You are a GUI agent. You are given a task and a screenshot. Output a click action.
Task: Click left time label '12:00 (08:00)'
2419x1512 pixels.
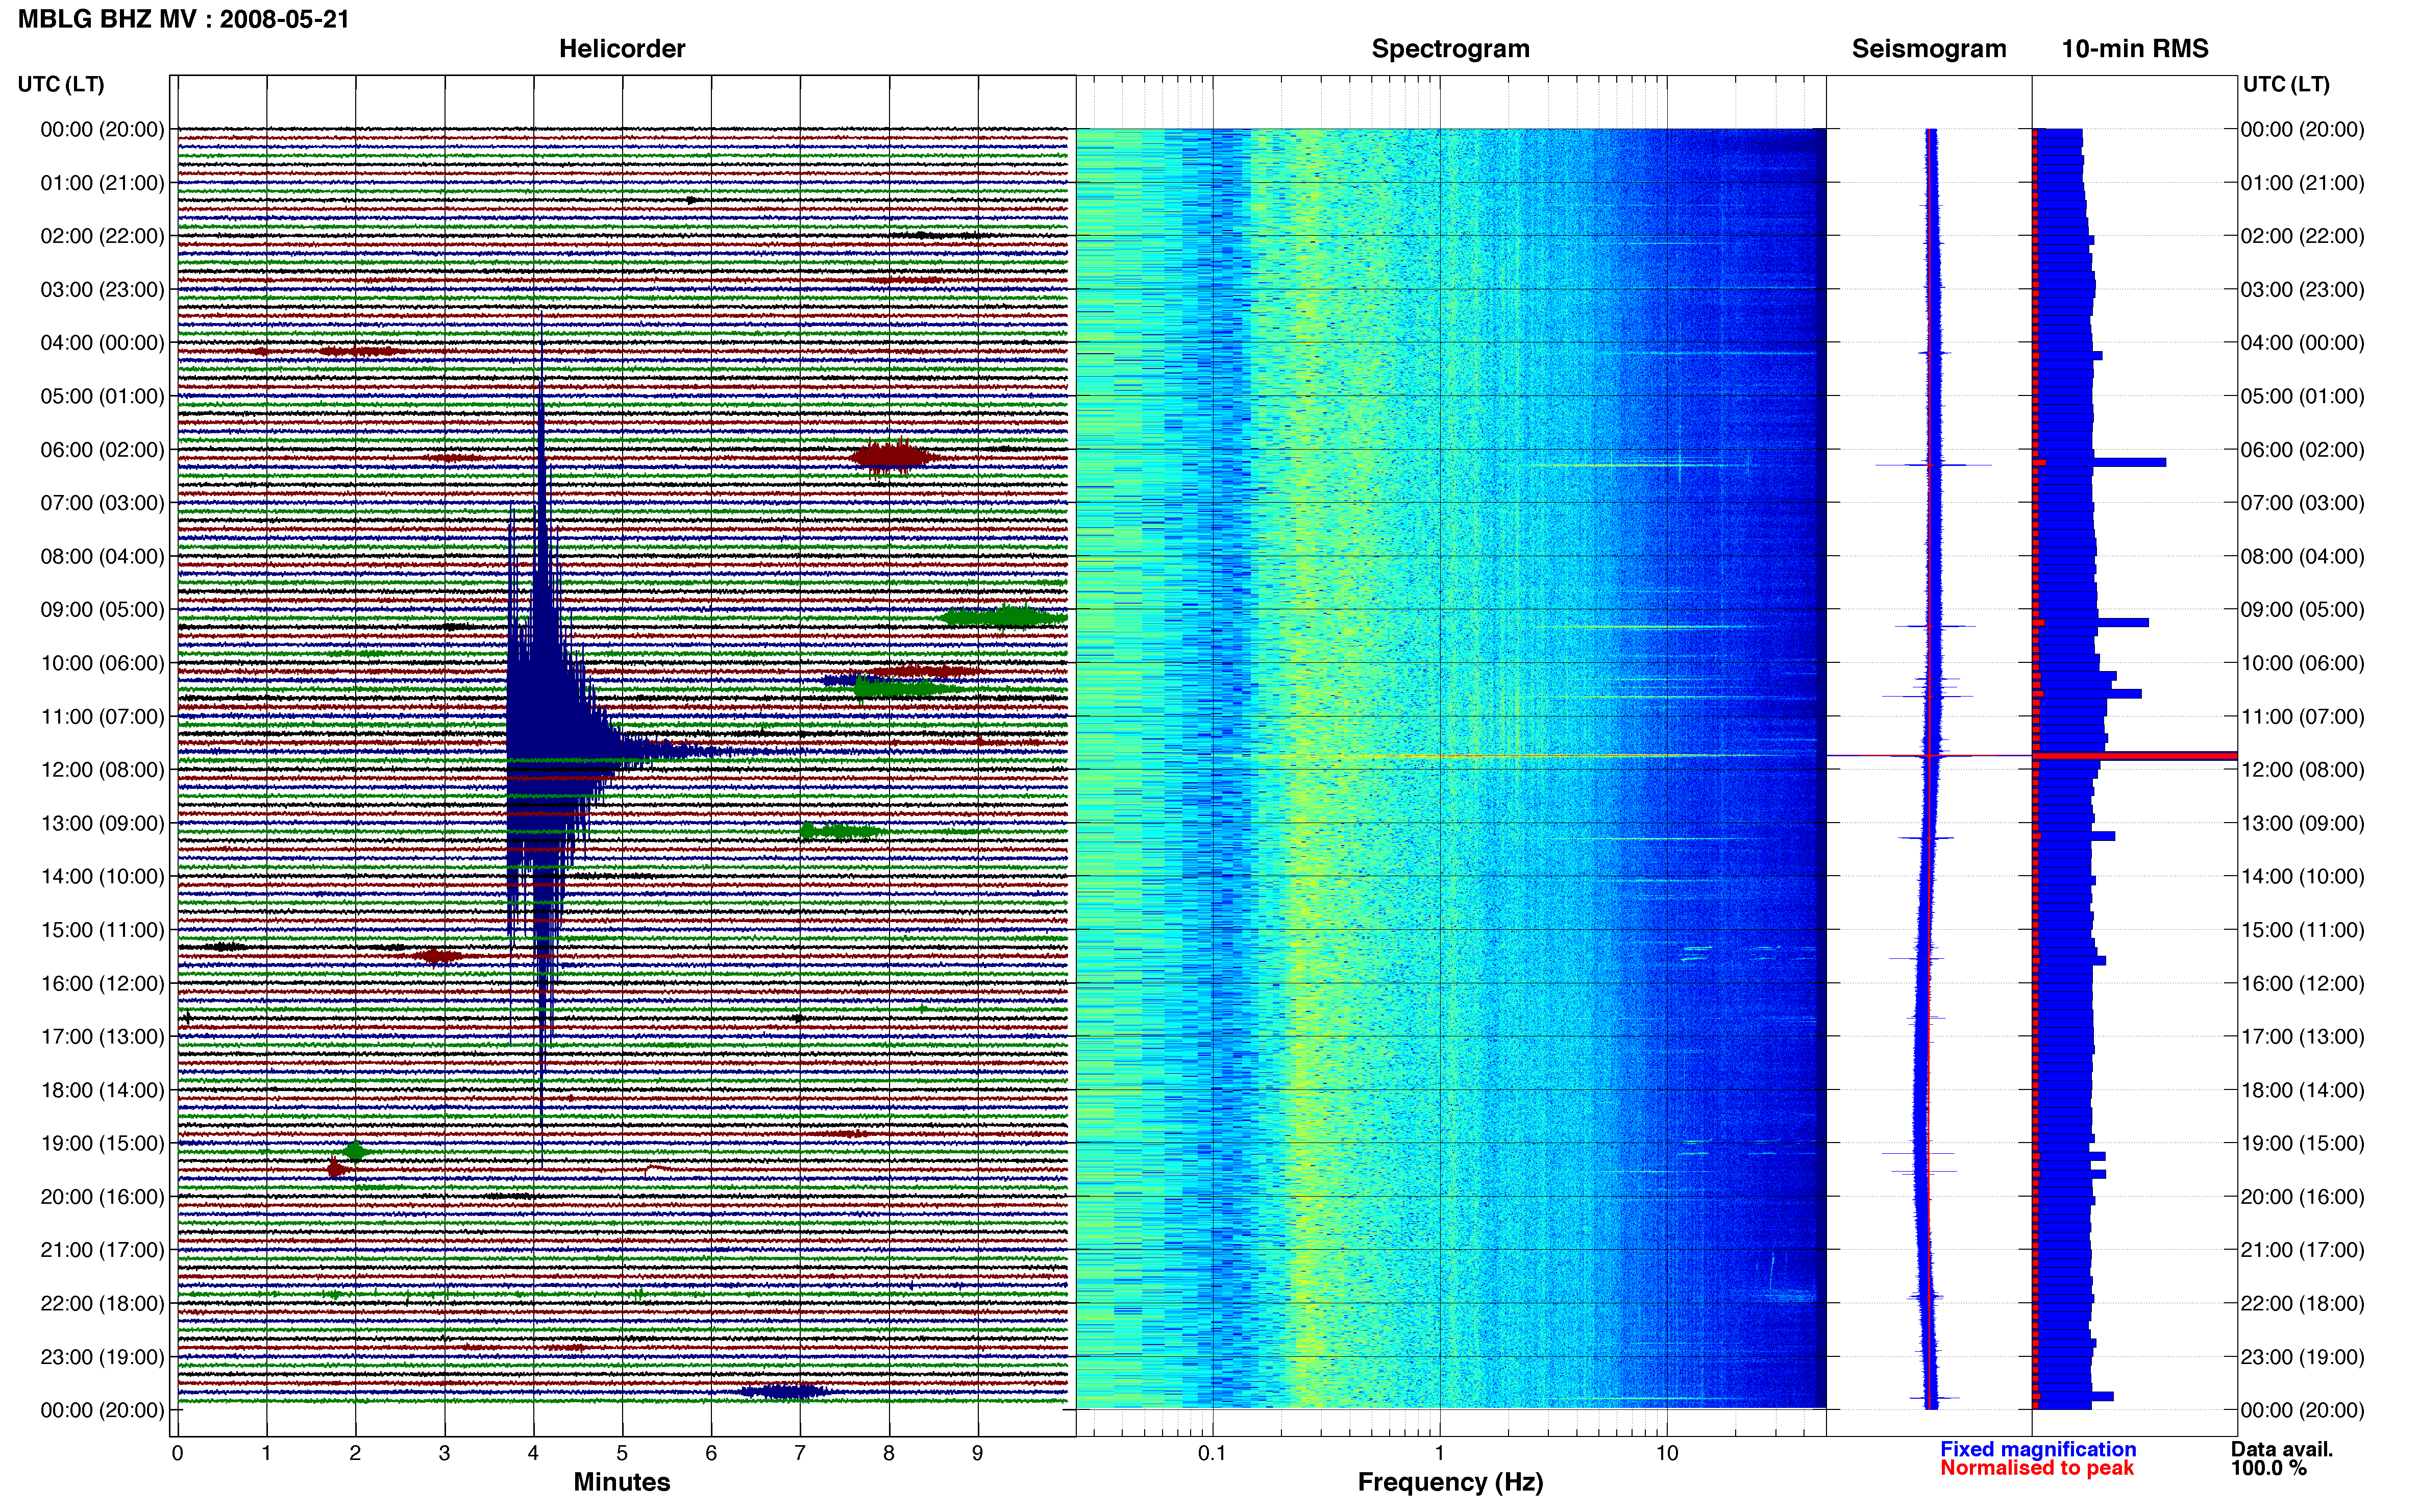click(102, 770)
